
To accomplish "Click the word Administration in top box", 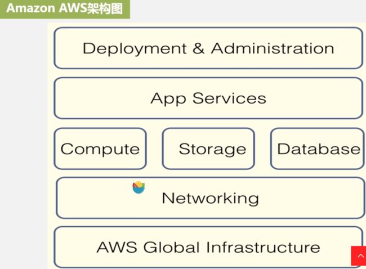I will 273,48.
